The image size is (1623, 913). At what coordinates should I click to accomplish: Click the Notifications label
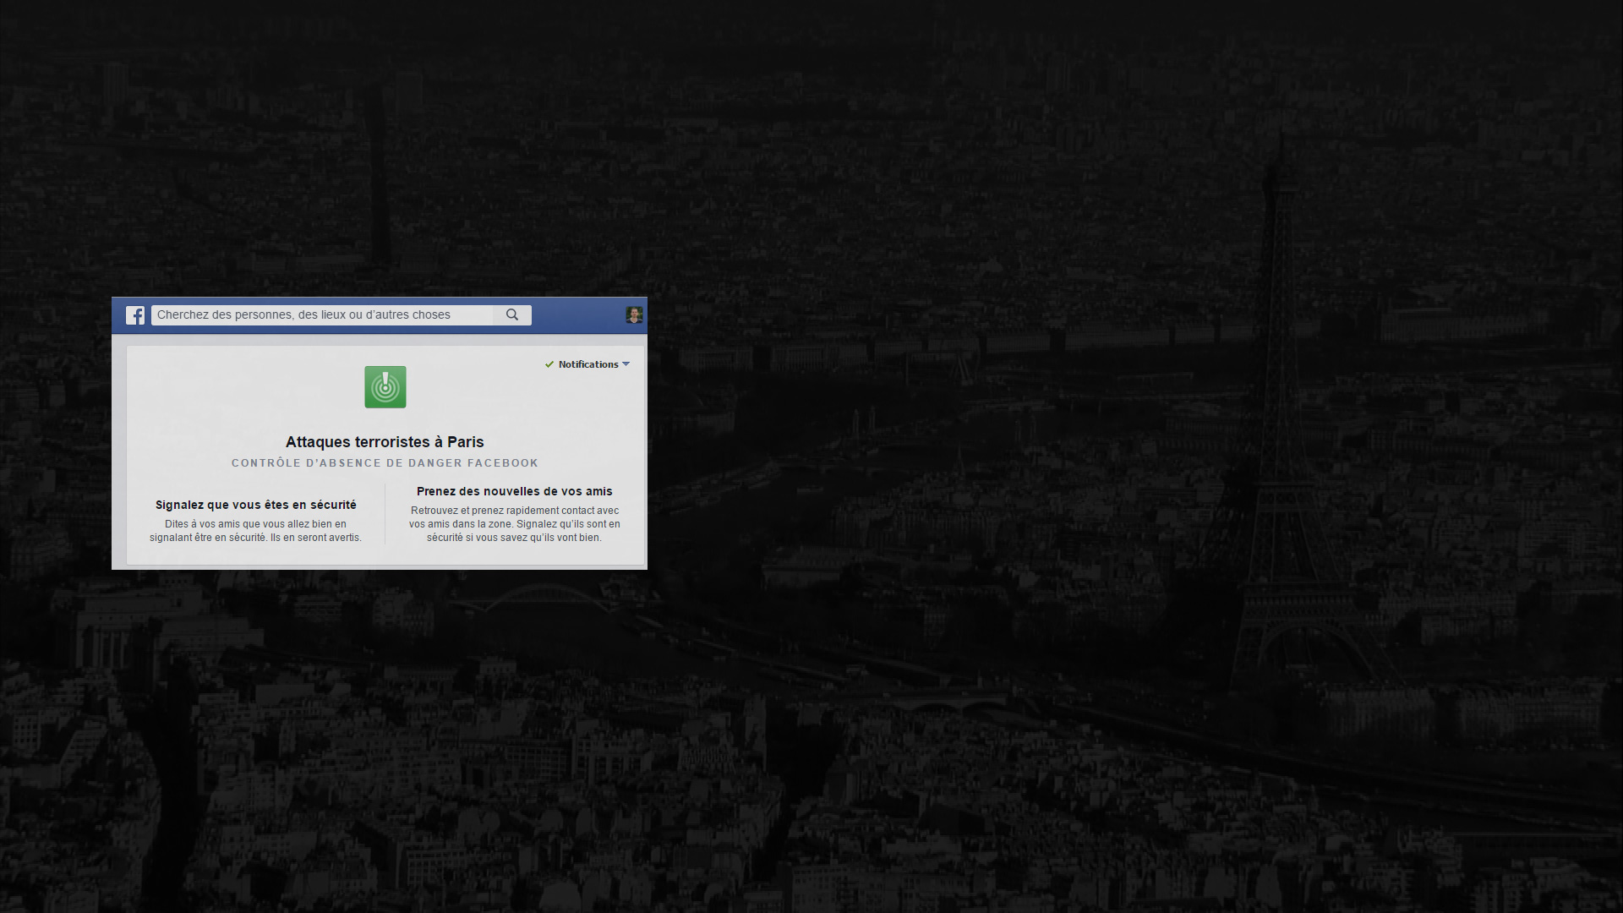tap(588, 364)
